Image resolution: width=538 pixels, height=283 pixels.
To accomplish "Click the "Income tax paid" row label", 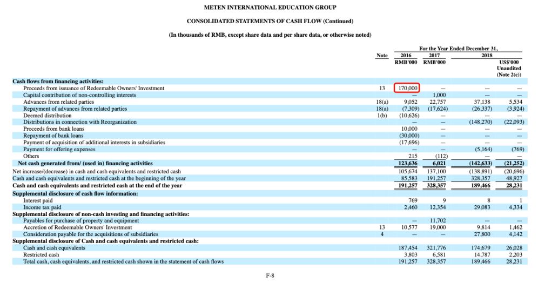I will pos(42,207).
